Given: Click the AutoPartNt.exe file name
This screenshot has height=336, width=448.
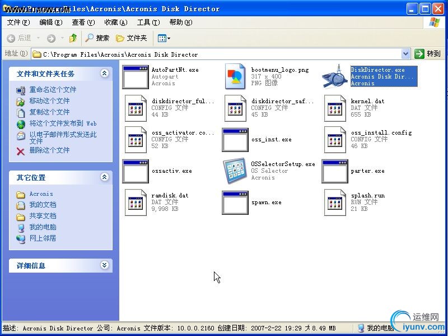Looking at the screenshot, I should pyautogui.click(x=175, y=70).
